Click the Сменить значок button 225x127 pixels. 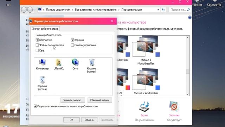point(73,100)
